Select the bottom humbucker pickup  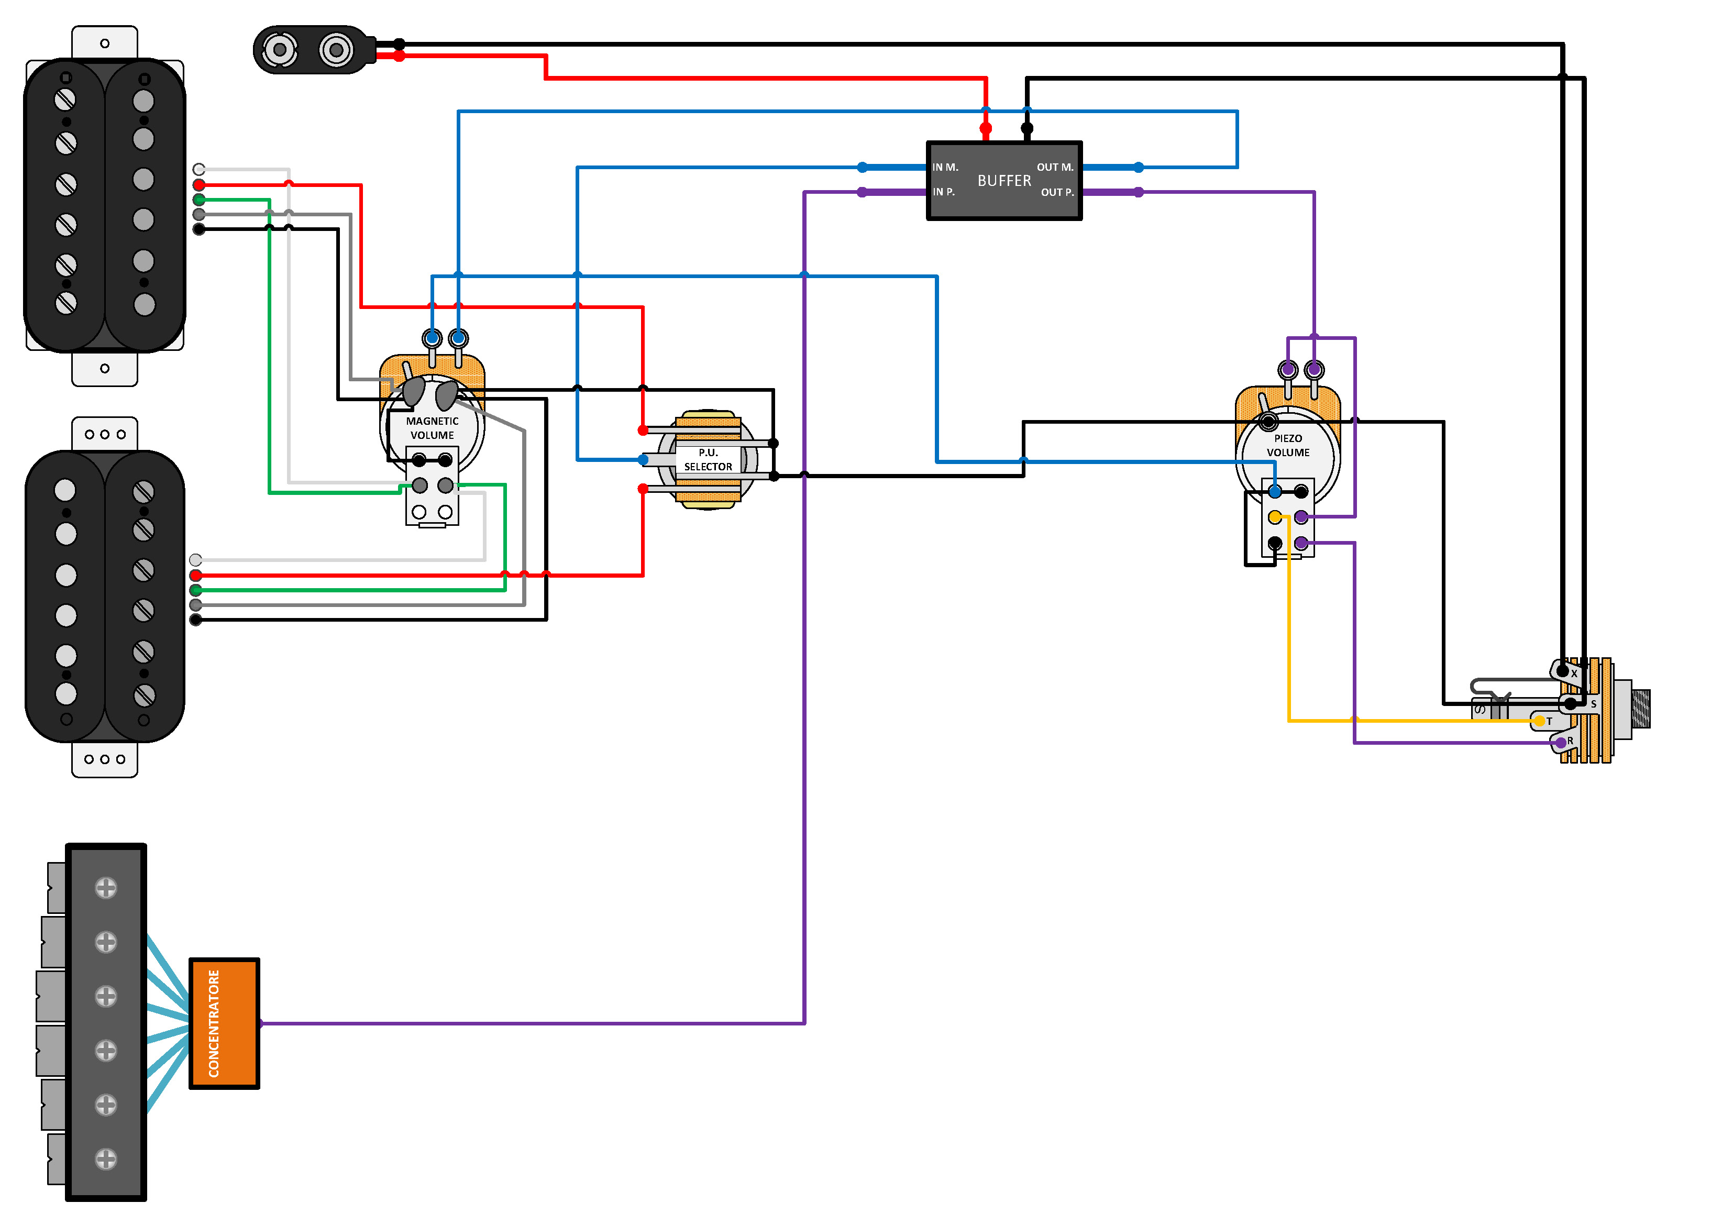[105, 595]
